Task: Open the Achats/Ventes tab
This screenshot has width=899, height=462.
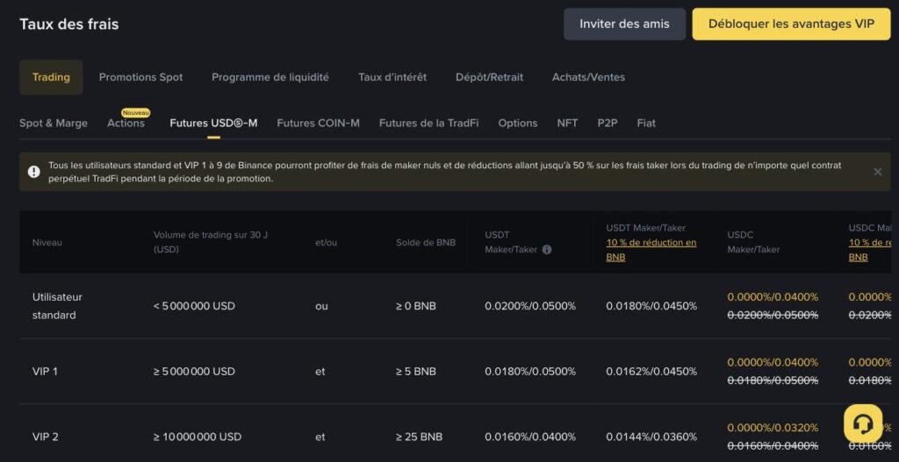Action: pos(588,77)
